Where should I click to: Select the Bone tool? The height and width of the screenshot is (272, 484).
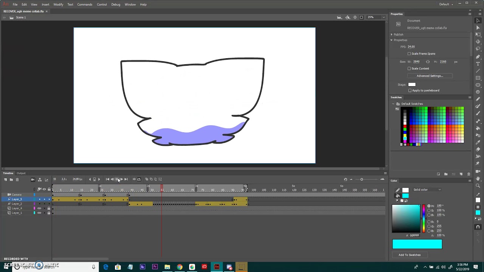pyautogui.click(x=478, y=121)
